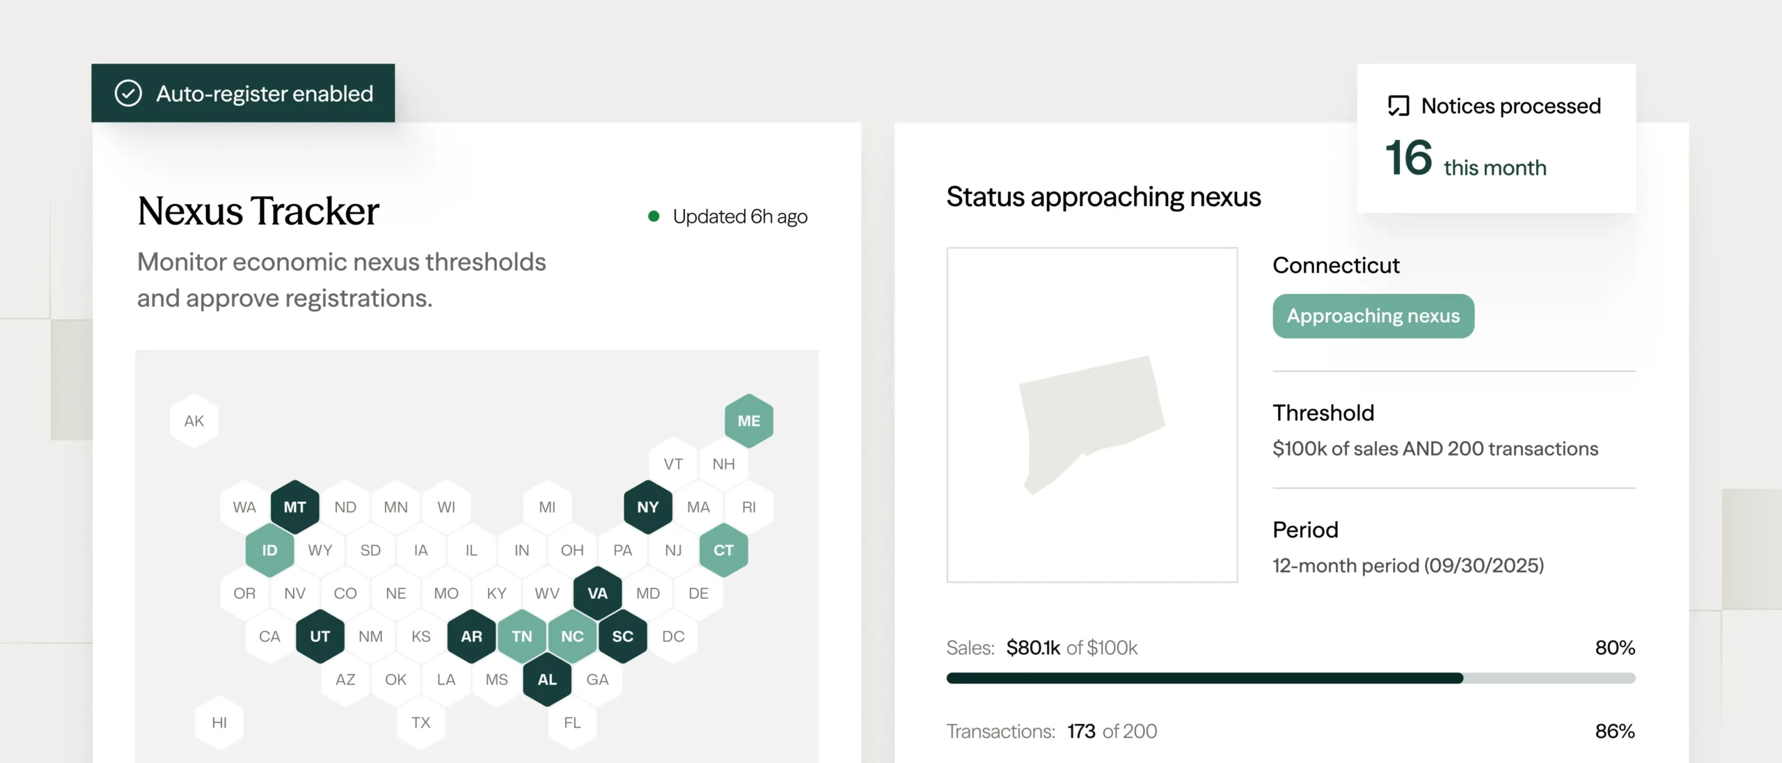The width and height of the screenshot is (1782, 763).
Task: Click the checkmark icon beside Auto-register enabled
Action: (128, 93)
